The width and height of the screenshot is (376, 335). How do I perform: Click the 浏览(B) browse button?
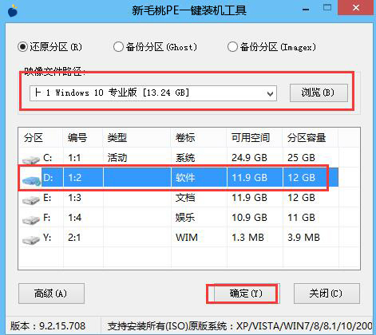[x=319, y=93]
